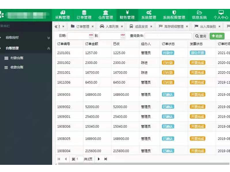
Task: Open end date calendar picker icon
Action: (x=123, y=36)
